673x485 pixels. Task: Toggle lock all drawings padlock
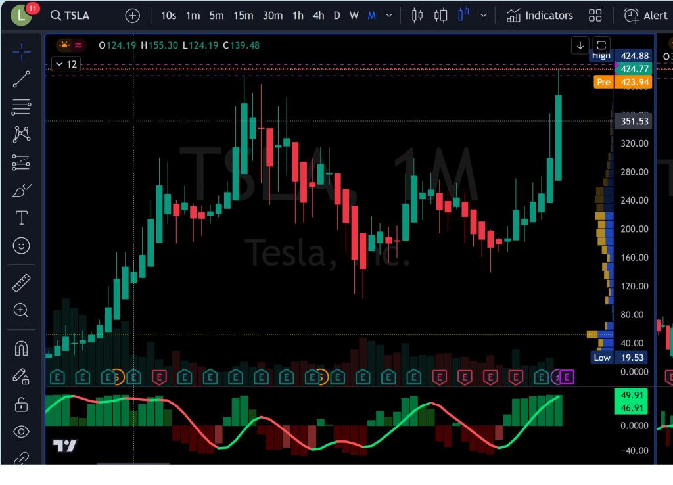pos(22,404)
